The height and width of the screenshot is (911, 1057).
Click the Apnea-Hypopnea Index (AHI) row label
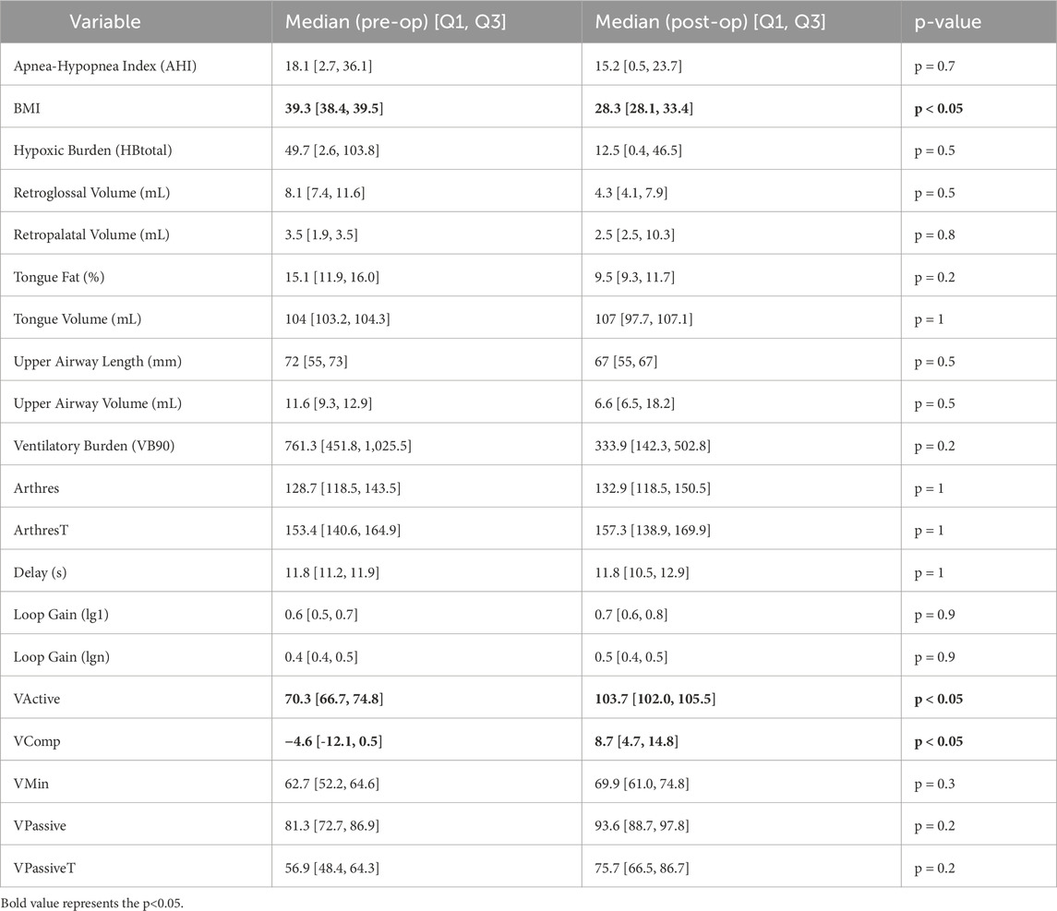pos(90,66)
